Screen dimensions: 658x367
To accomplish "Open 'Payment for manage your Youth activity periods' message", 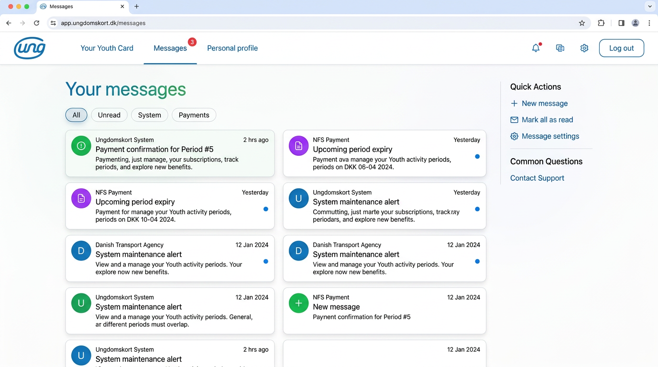I will [x=170, y=206].
